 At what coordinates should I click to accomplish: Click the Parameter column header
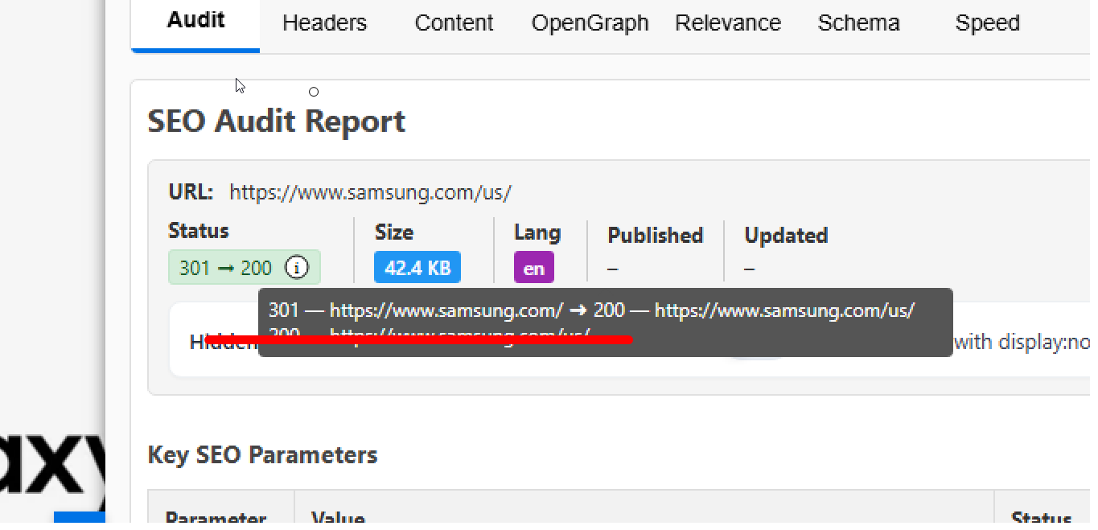[216, 519]
